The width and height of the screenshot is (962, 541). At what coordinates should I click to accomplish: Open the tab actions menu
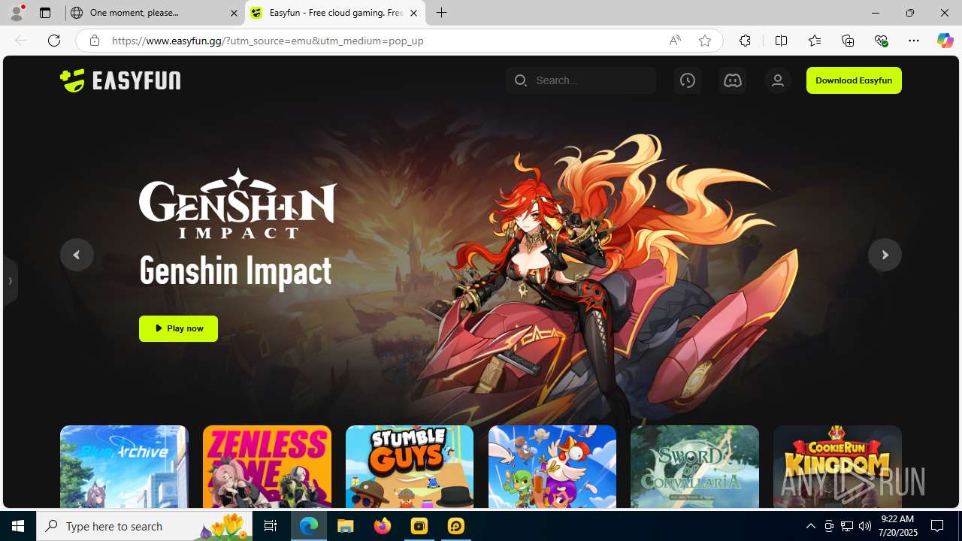(x=45, y=13)
